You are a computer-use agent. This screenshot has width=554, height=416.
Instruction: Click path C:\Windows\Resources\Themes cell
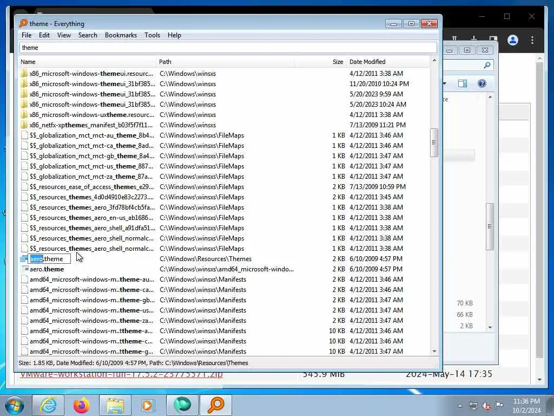click(206, 259)
